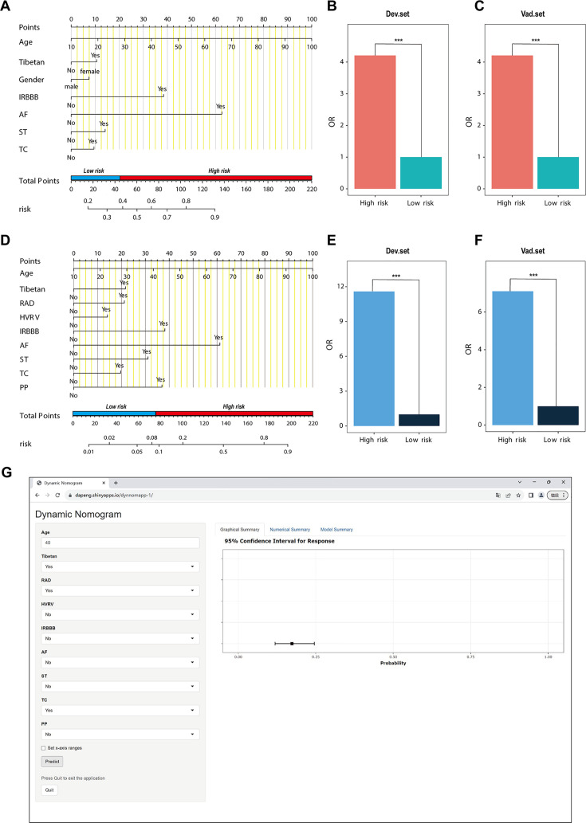
Task: Open the browser profile avatar
Action: coord(541,495)
